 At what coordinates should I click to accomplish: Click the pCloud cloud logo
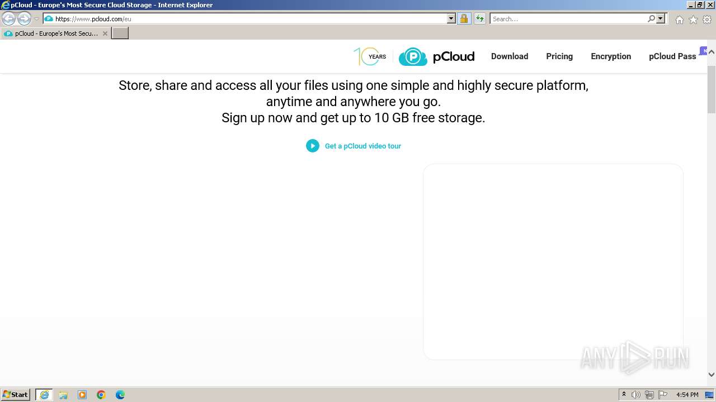(x=436, y=56)
